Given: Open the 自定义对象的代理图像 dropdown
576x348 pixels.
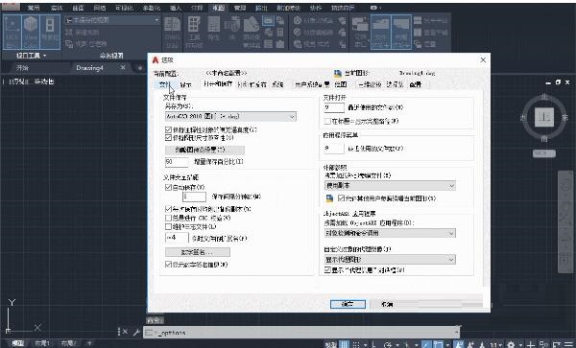Looking at the screenshot, I should 390,259.
